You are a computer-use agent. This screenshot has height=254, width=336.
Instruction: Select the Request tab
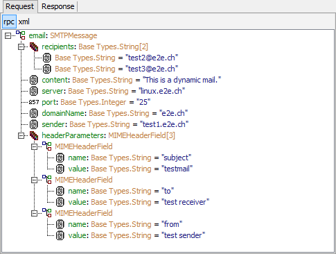[19, 6]
